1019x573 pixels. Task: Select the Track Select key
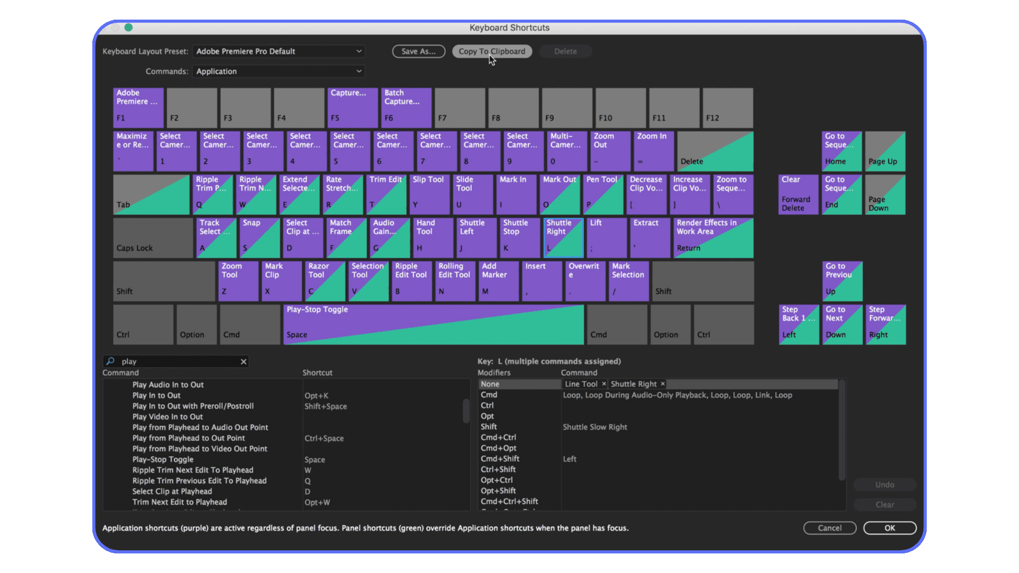point(215,237)
